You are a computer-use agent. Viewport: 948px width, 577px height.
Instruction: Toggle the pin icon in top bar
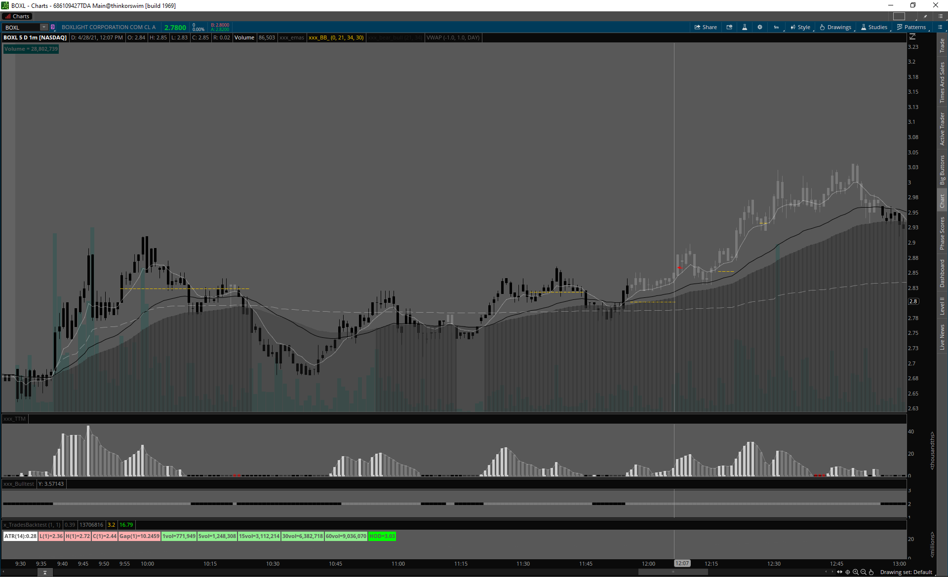pyautogui.click(x=925, y=16)
